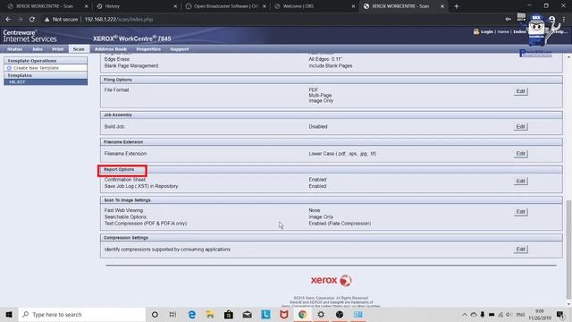Click the Index link in header
The height and width of the screenshot is (322, 572).
click(x=519, y=32)
